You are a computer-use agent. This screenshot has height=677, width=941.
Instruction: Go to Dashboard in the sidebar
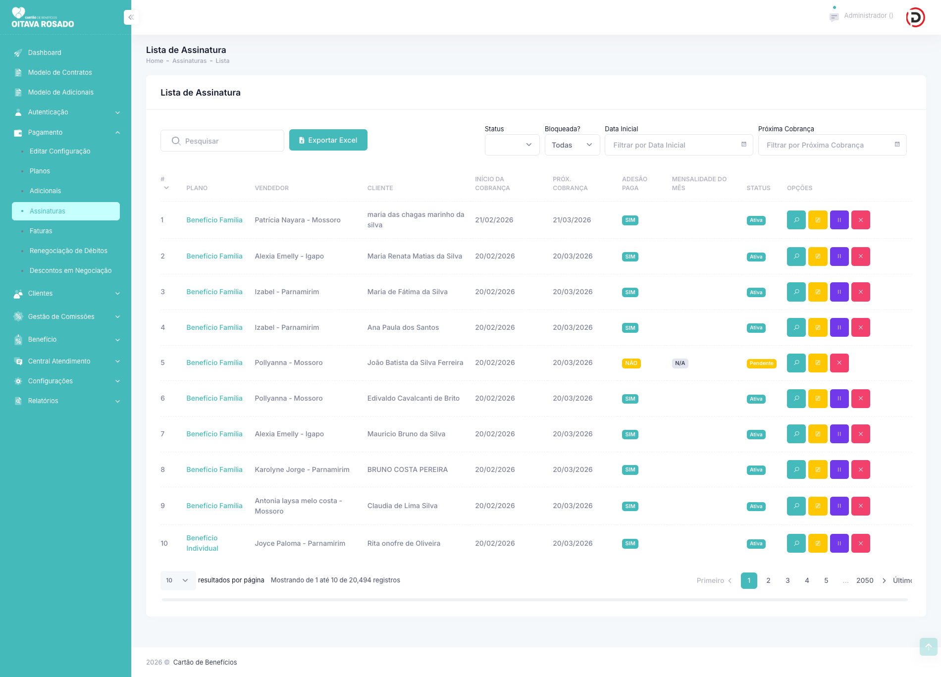click(x=45, y=52)
